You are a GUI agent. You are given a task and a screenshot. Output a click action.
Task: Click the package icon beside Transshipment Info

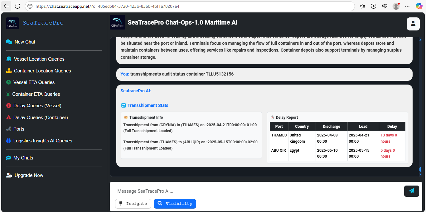pos(126,118)
